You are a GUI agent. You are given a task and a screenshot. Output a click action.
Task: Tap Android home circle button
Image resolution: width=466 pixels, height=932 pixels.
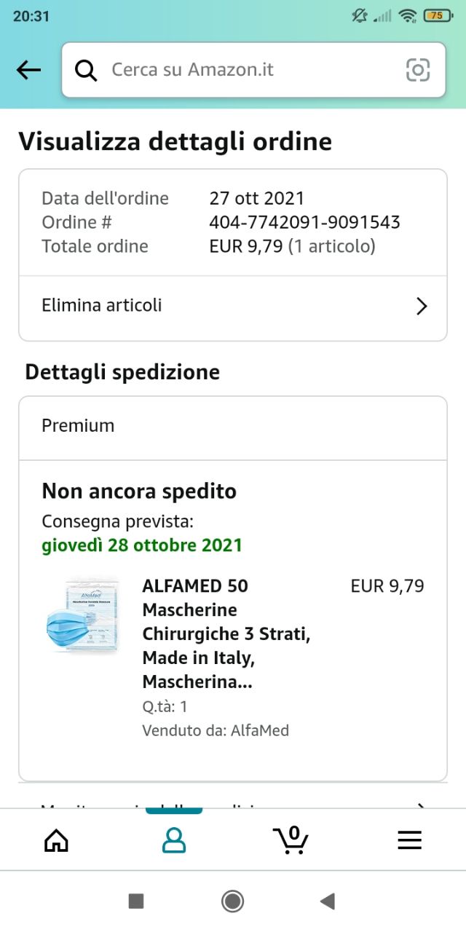point(232,901)
